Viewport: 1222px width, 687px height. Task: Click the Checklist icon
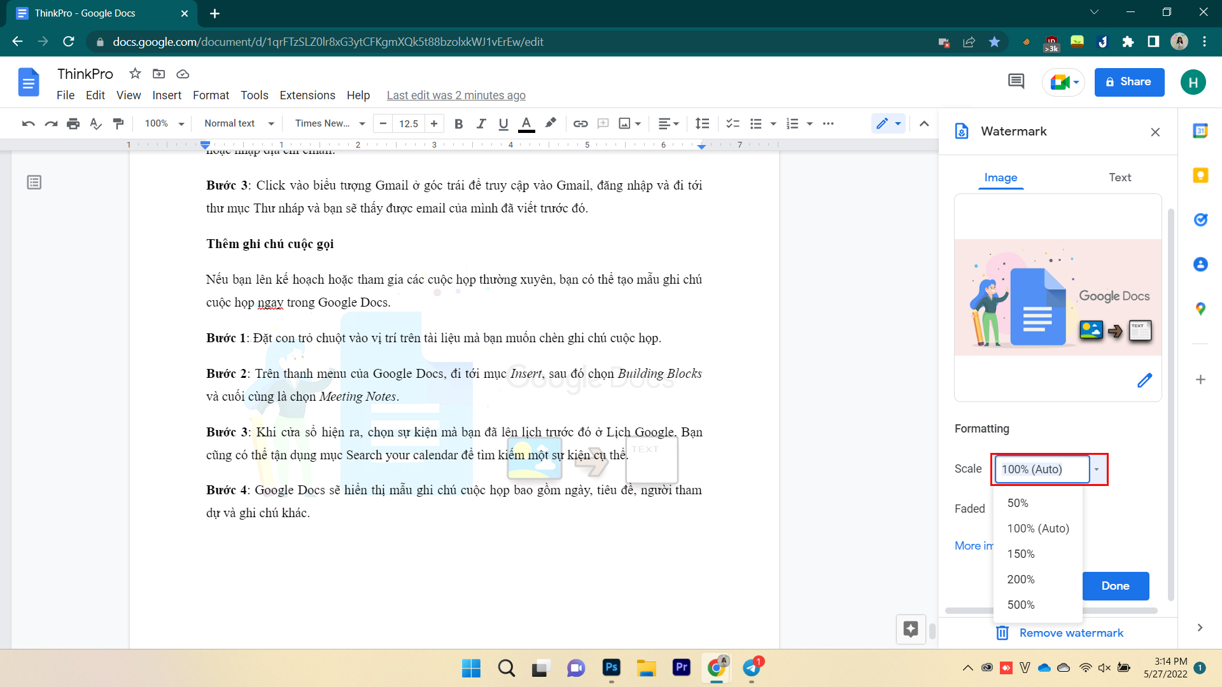733,123
